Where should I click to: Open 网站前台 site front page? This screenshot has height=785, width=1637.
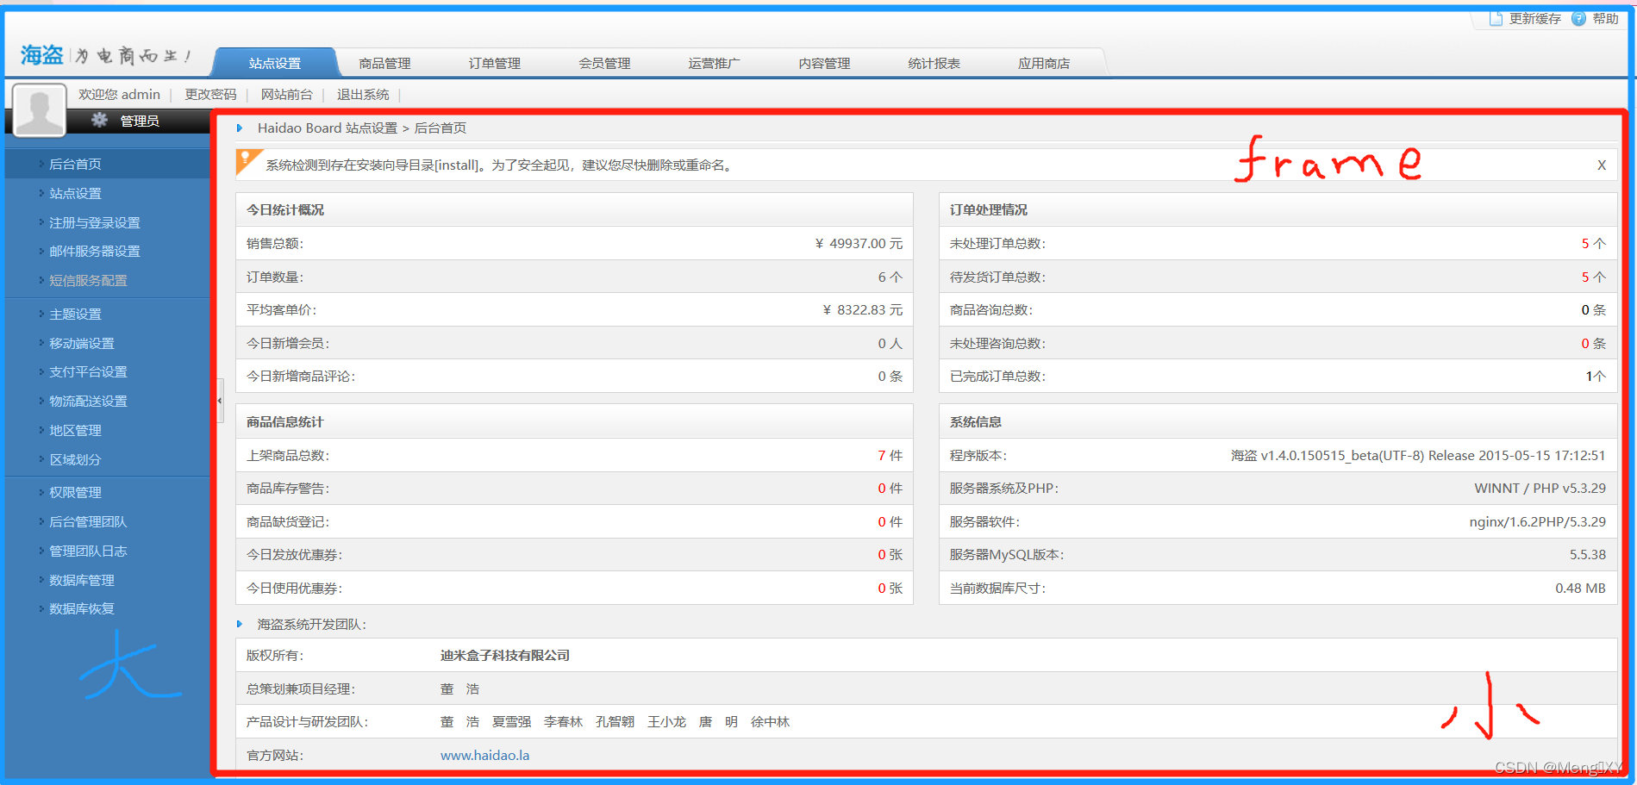point(287,94)
